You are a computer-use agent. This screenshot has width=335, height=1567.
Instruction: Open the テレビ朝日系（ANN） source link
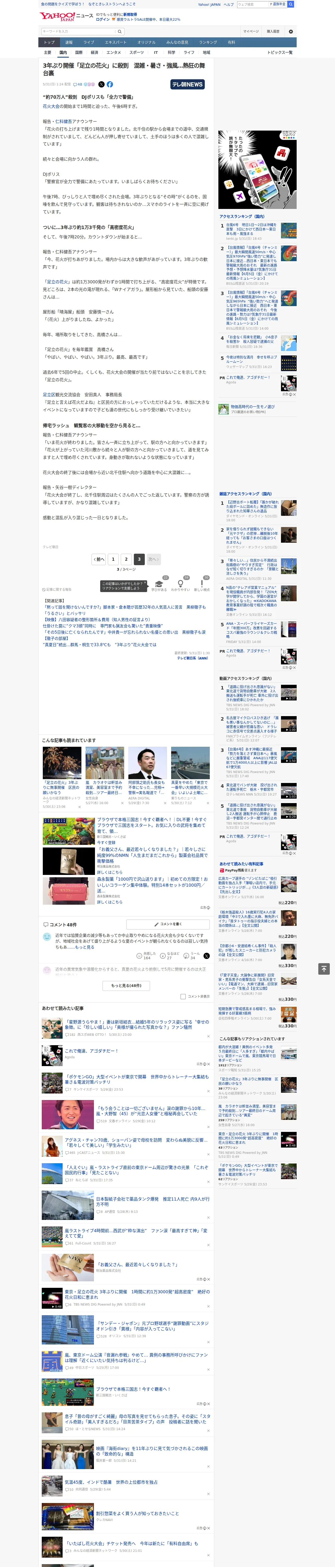click(x=193, y=658)
